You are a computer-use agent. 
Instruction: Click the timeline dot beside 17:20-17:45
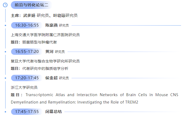[5, 78]
